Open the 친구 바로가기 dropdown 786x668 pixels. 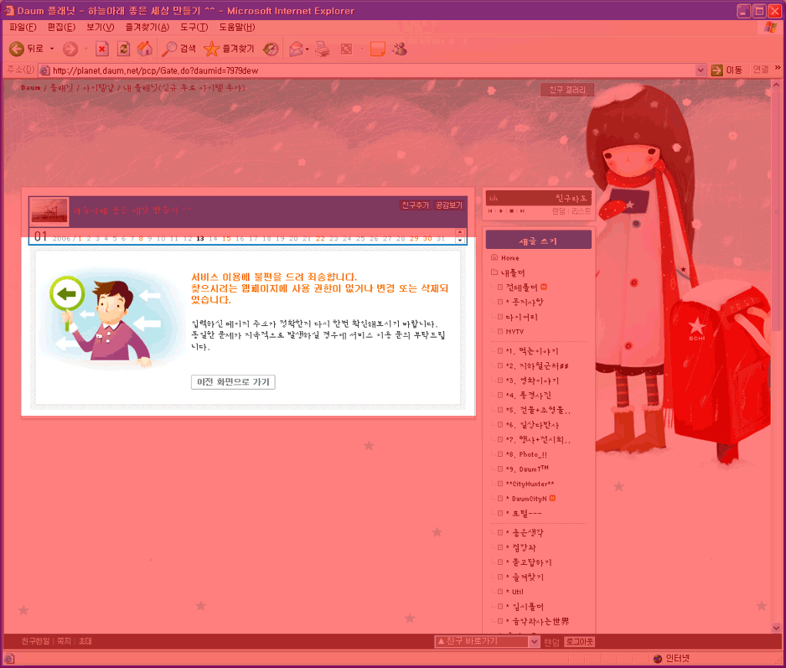pyautogui.click(x=535, y=641)
